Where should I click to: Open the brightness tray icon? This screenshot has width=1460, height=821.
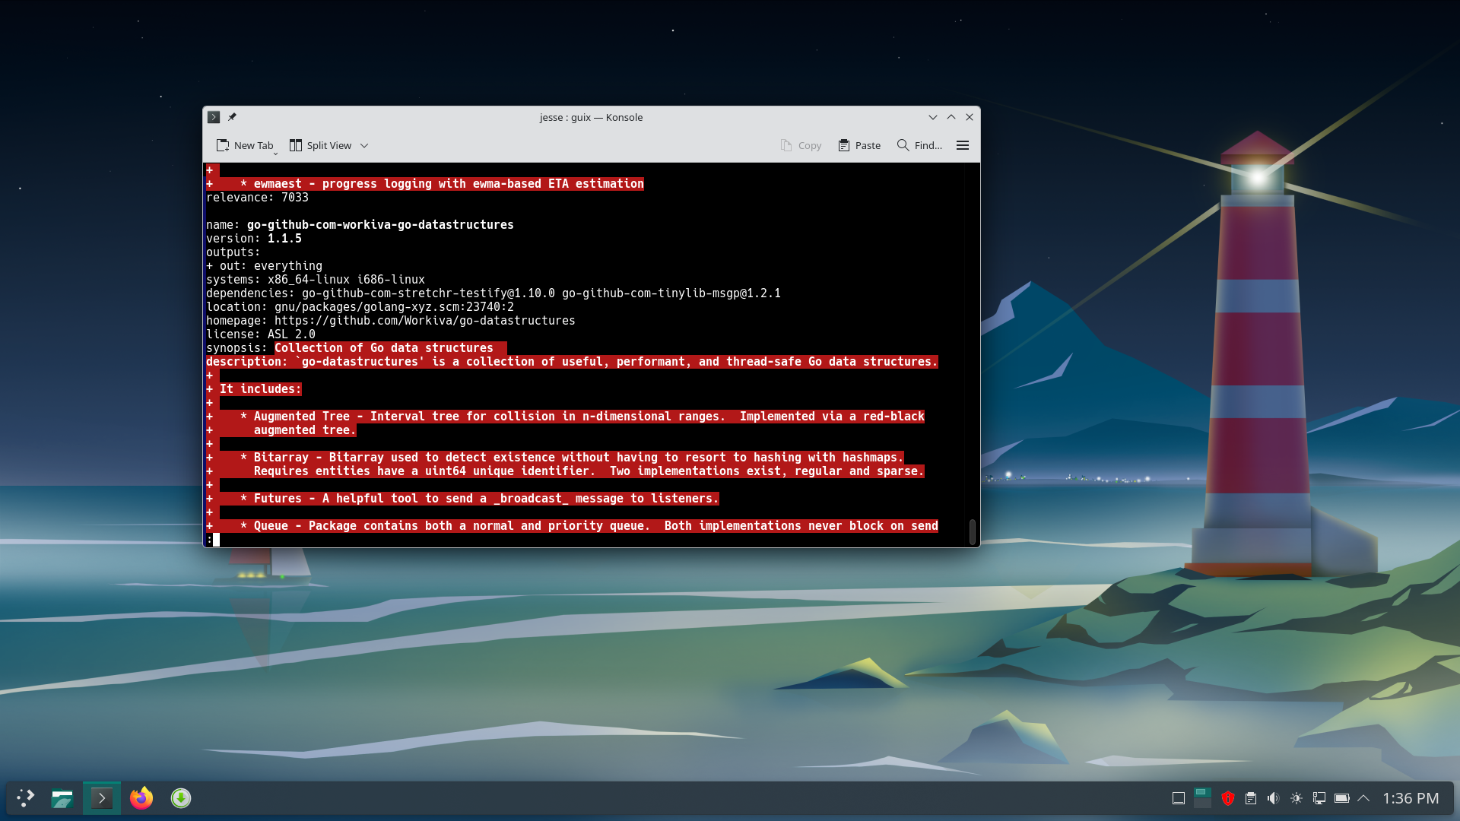pos(1297,798)
